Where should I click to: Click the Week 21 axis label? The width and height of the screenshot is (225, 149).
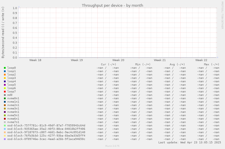[160, 60]
